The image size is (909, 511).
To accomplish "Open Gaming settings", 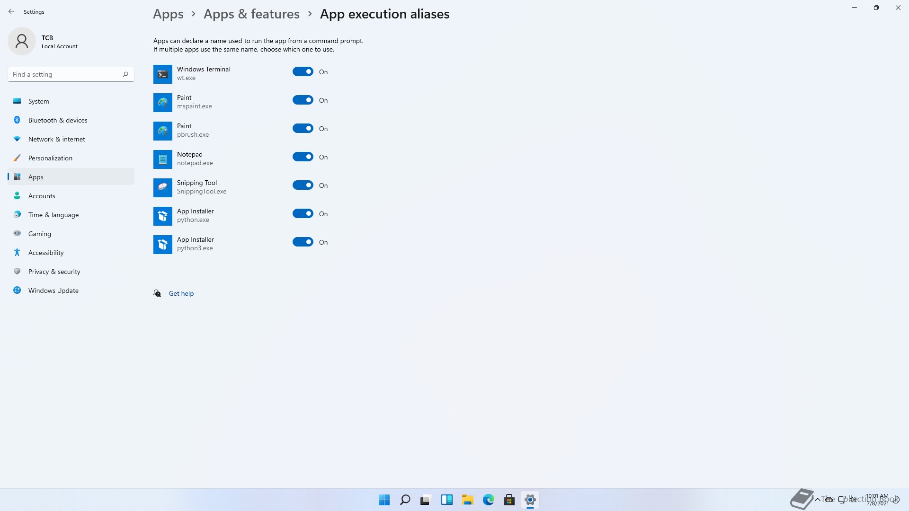I will pos(71,233).
